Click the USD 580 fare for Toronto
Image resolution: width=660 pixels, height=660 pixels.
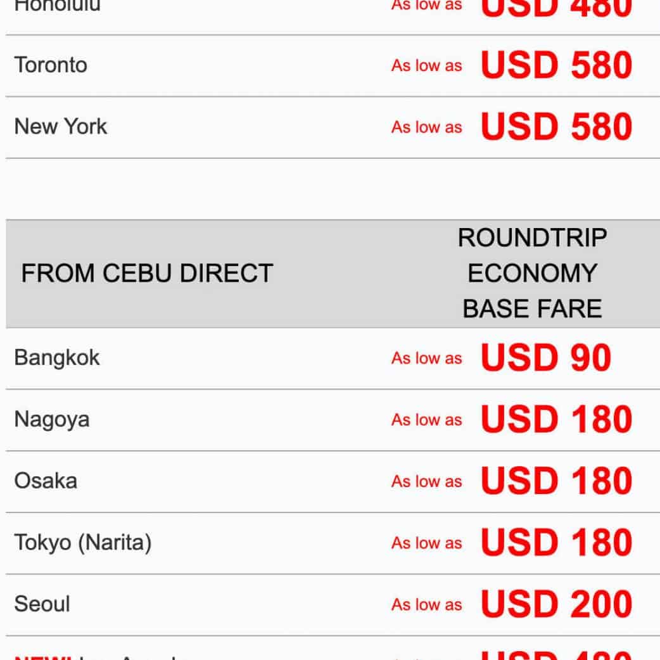point(556,65)
